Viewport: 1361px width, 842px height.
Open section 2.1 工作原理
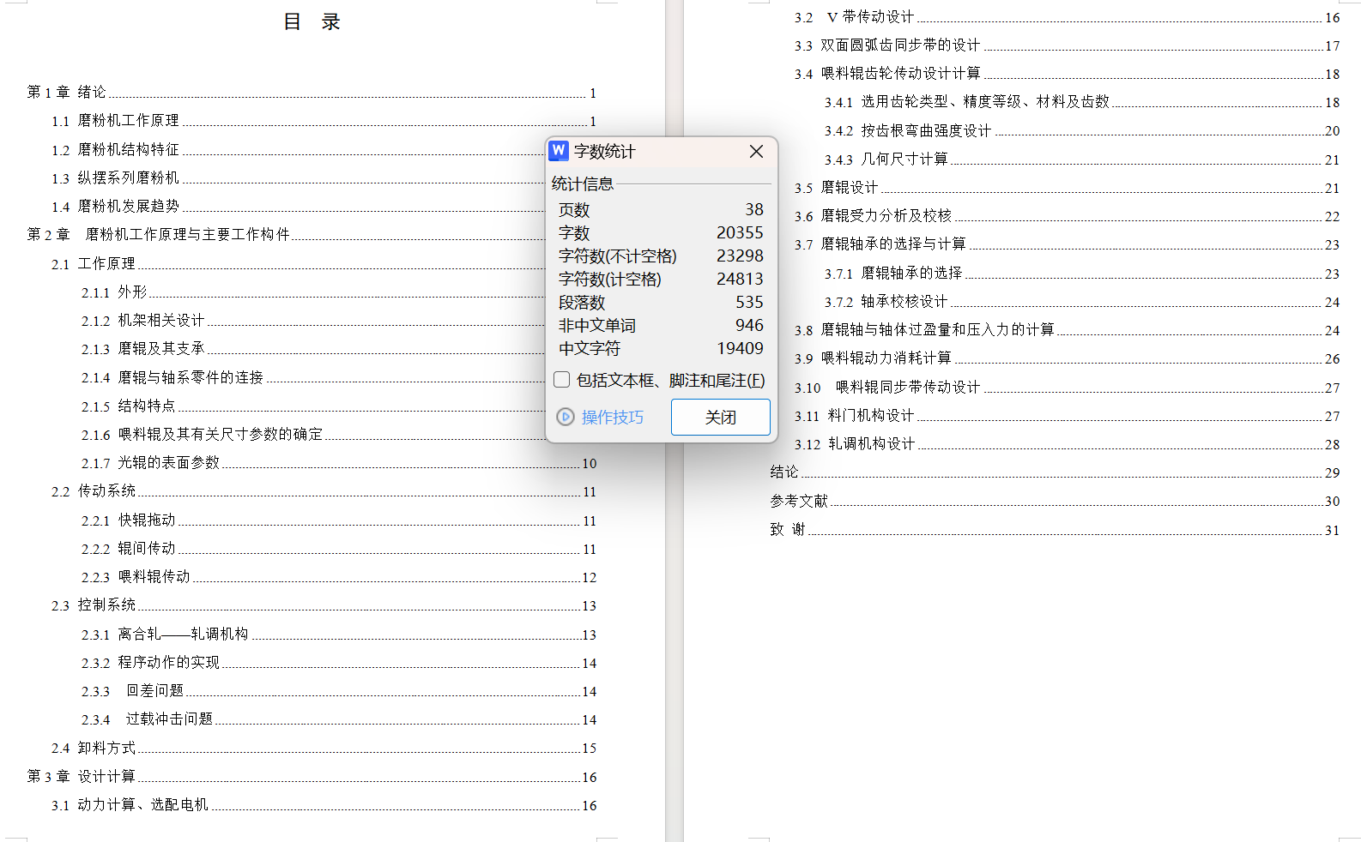298,264
